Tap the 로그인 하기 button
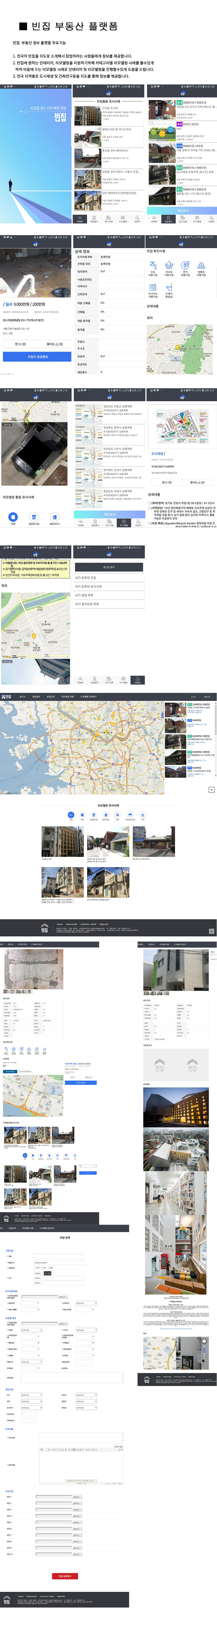The width and height of the screenshot is (217, 1629). (109, 567)
